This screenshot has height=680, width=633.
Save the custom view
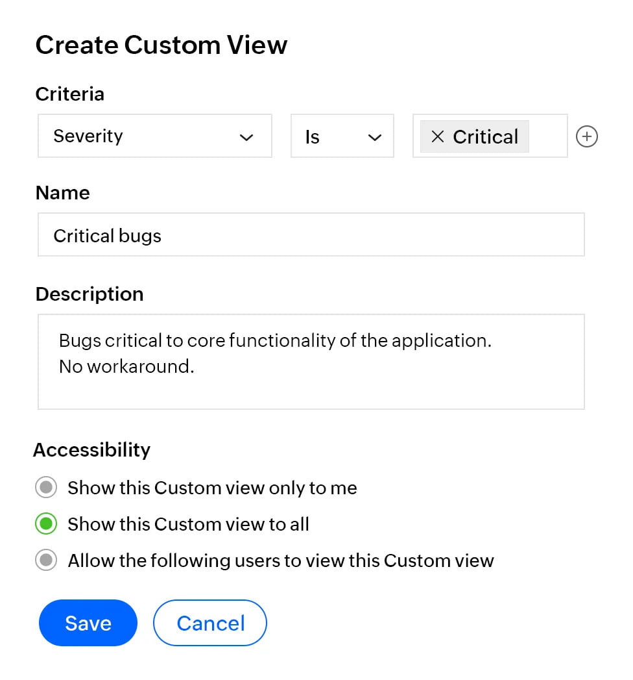(88, 623)
